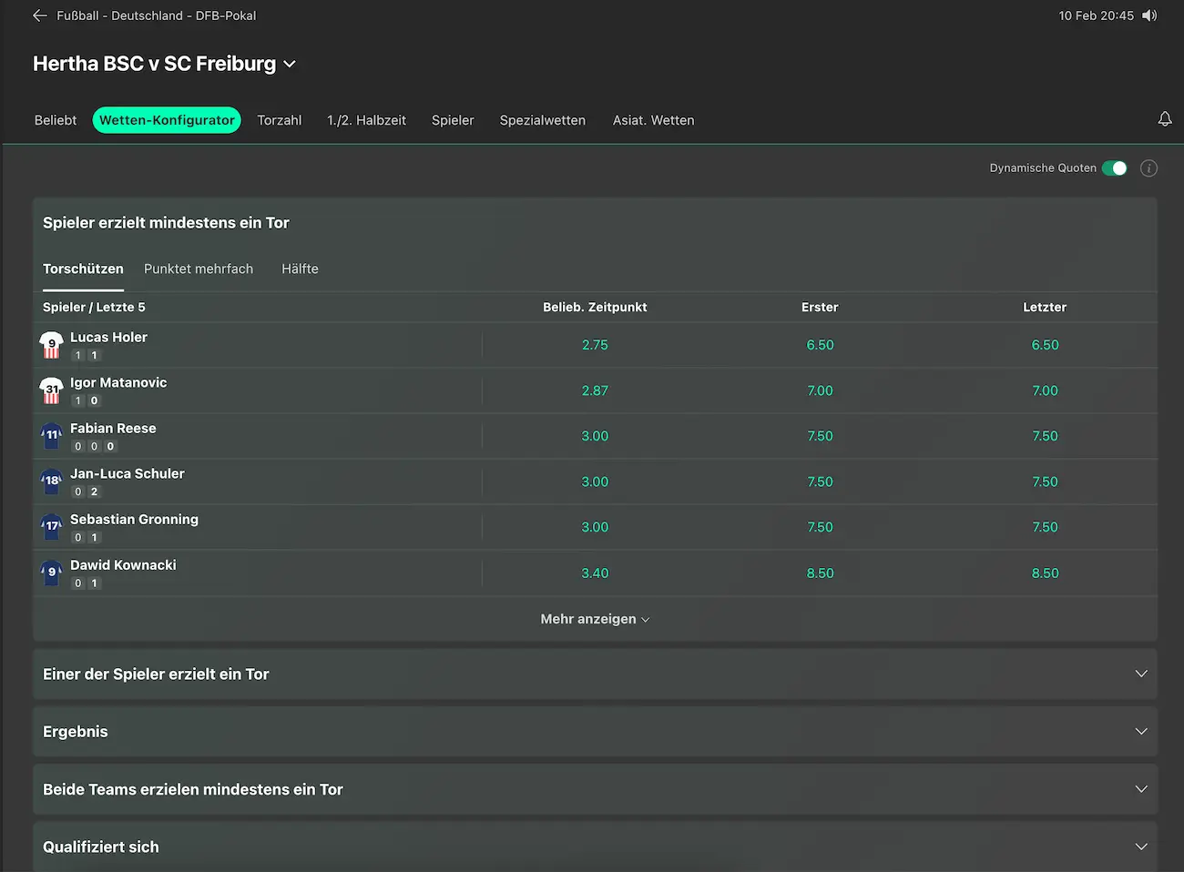Click Igor Matanovic's jersey number 31 icon
The width and height of the screenshot is (1184, 872).
(x=51, y=390)
